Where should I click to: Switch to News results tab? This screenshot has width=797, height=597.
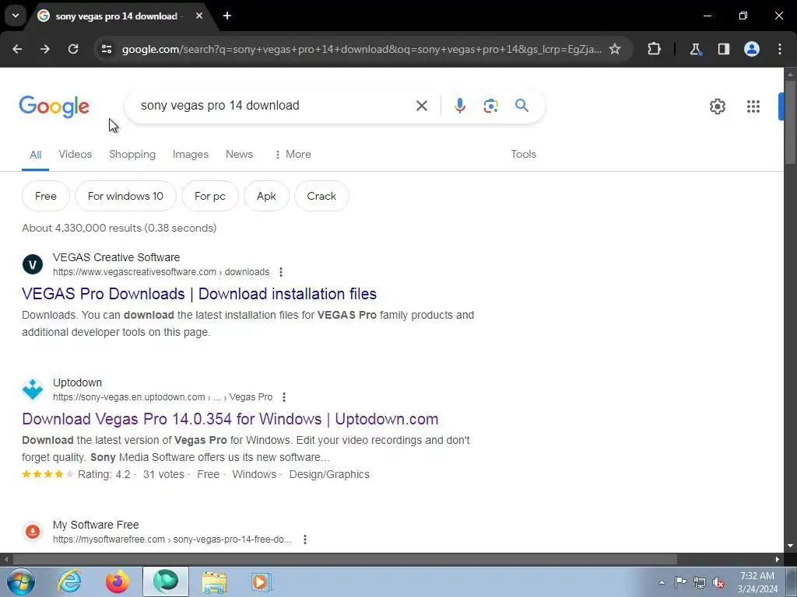[240, 155]
